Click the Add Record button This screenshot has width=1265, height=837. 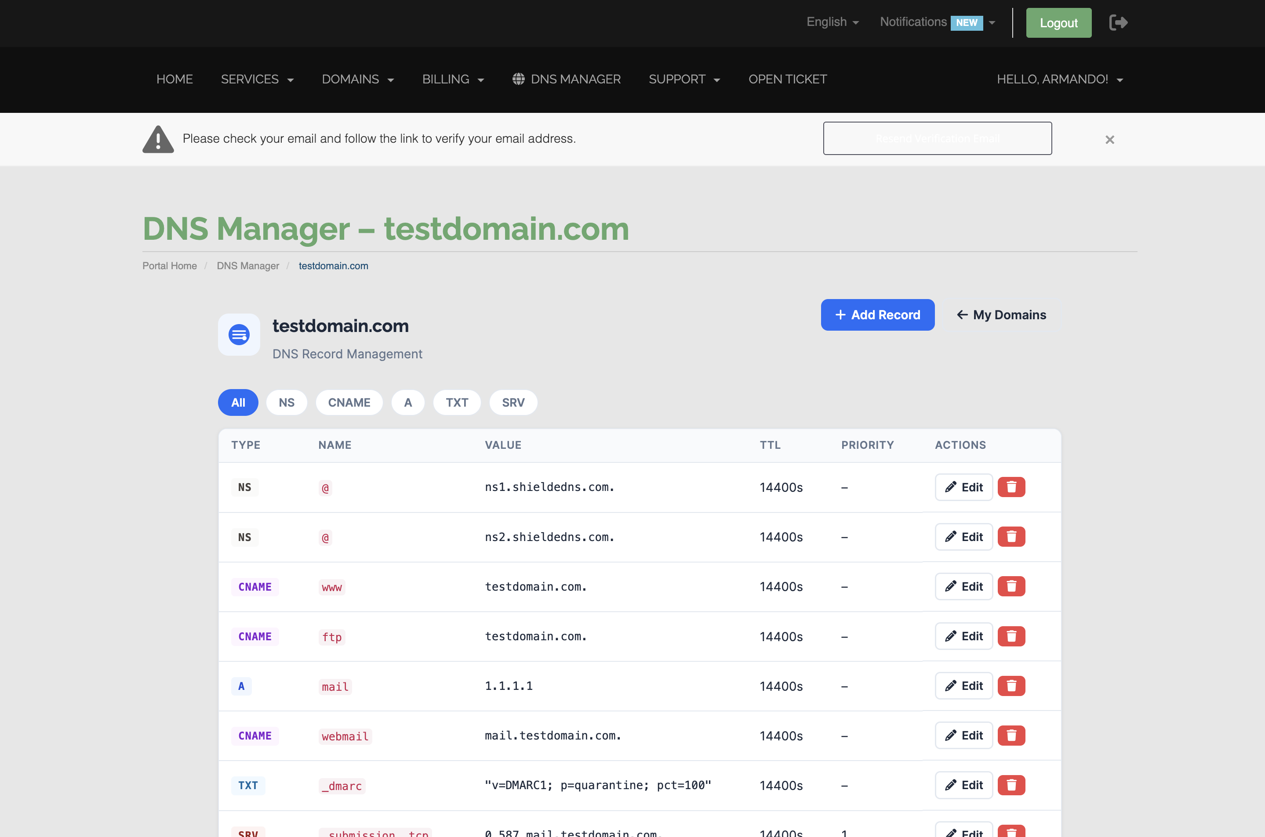tap(877, 315)
